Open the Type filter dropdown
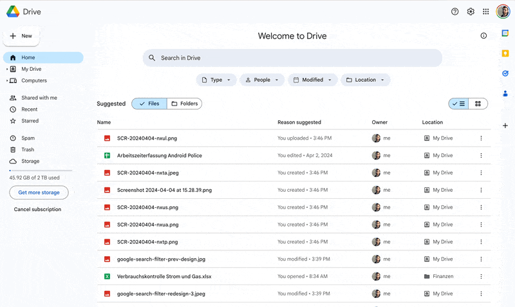The width and height of the screenshot is (515, 307). pyautogui.click(x=216, y=80)
